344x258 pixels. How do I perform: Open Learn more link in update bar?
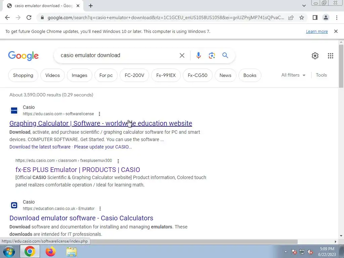(317, 31)
